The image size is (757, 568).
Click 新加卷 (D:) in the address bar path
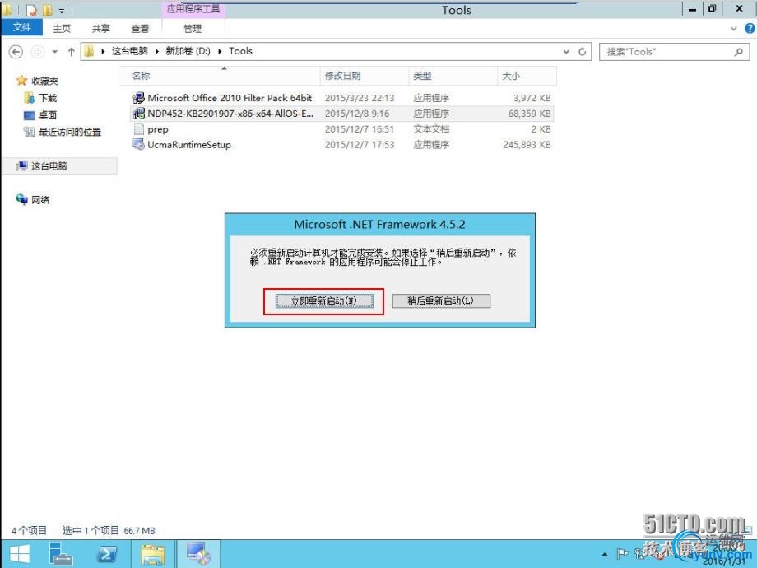point(188,51)
